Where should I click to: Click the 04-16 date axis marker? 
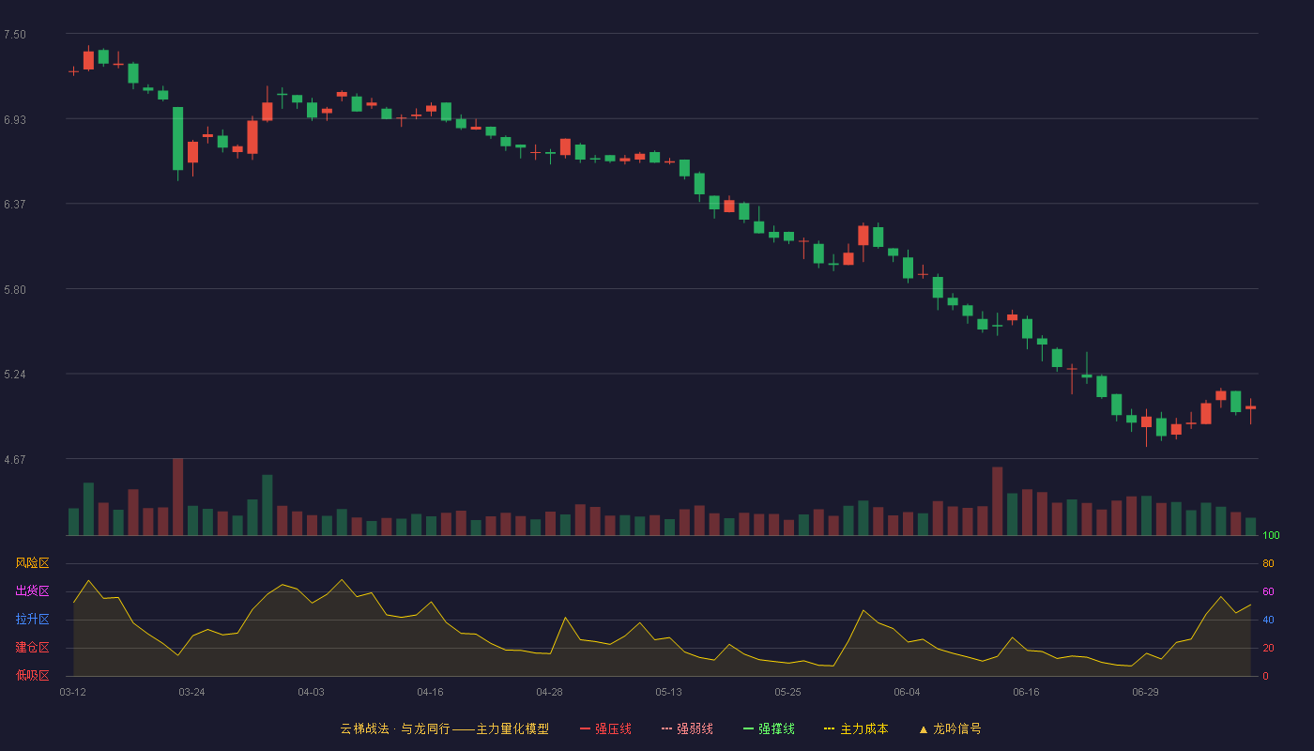[x=430, y=692]
